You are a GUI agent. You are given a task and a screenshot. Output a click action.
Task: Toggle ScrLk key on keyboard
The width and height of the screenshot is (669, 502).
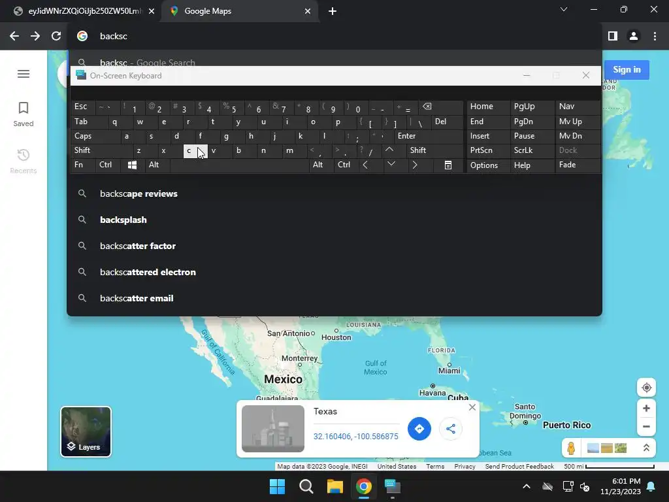(x=532, y=150)
